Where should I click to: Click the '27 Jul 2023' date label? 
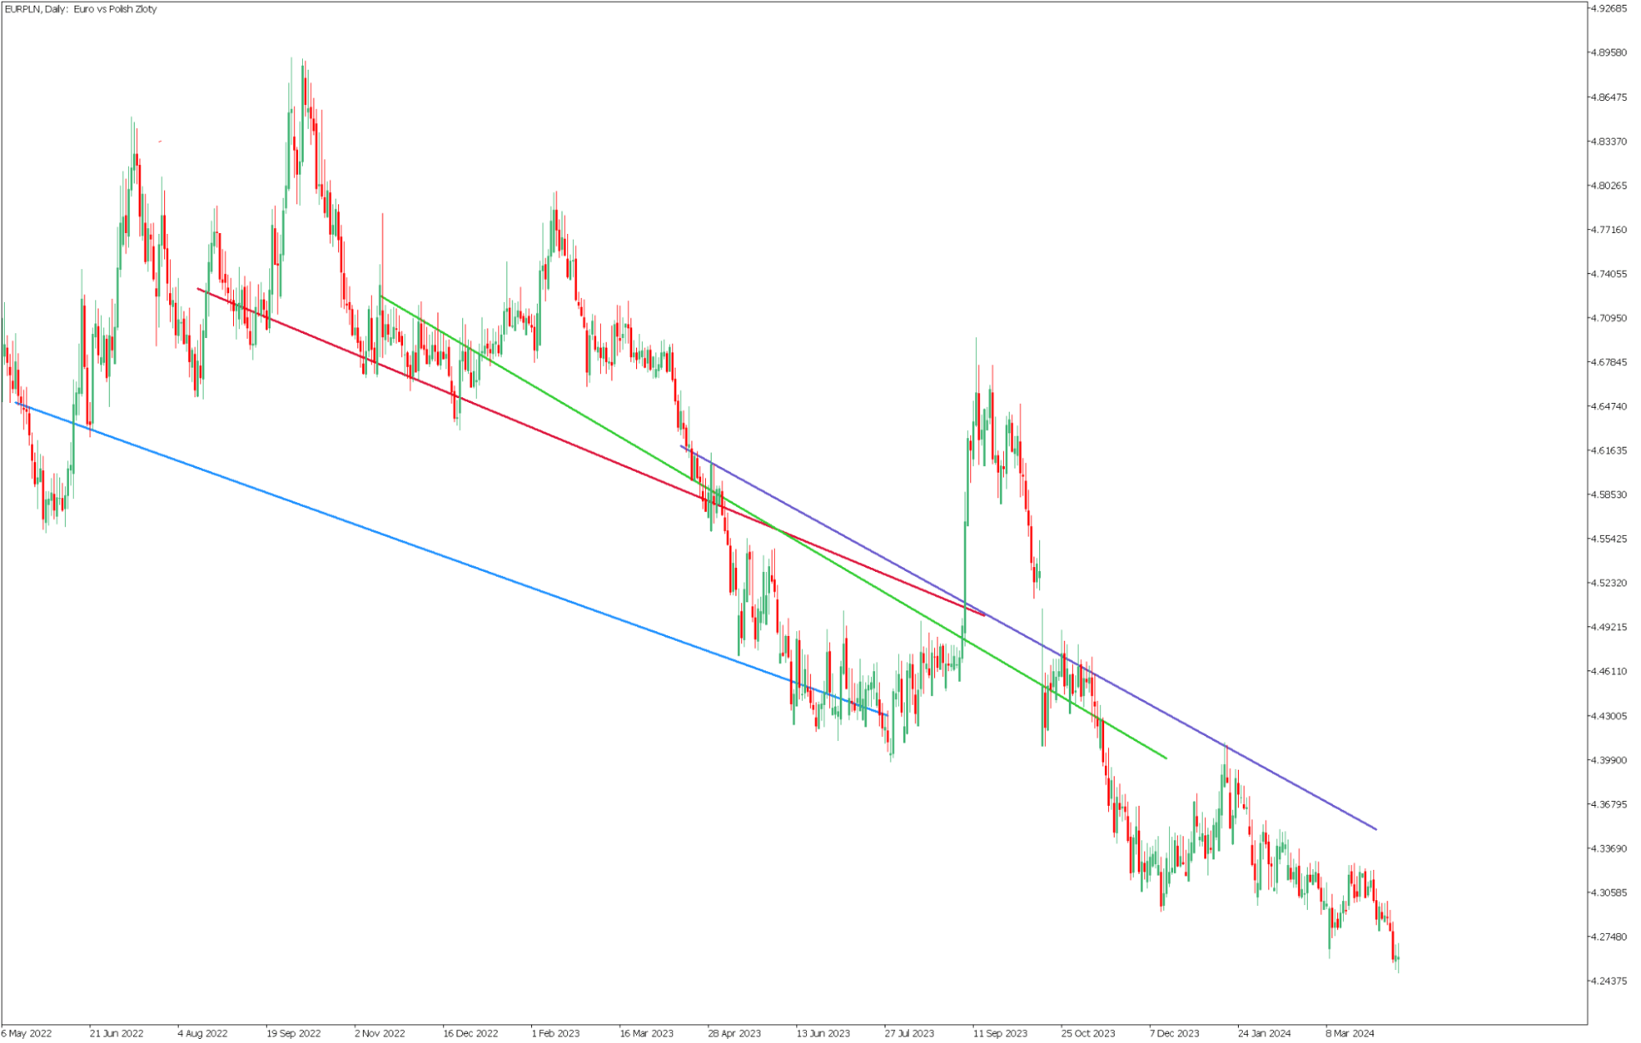(x=910, y=1034)
